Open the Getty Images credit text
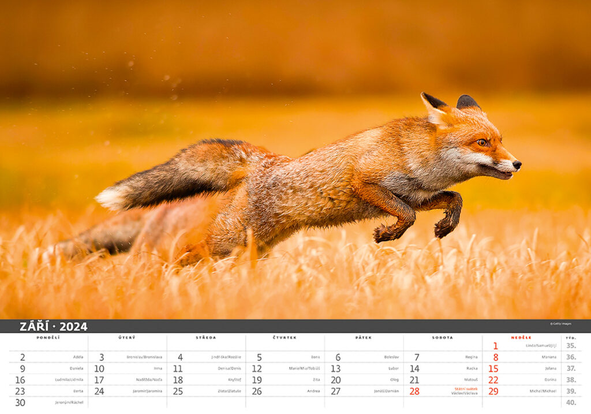591x414 pixels. (560, 323)
